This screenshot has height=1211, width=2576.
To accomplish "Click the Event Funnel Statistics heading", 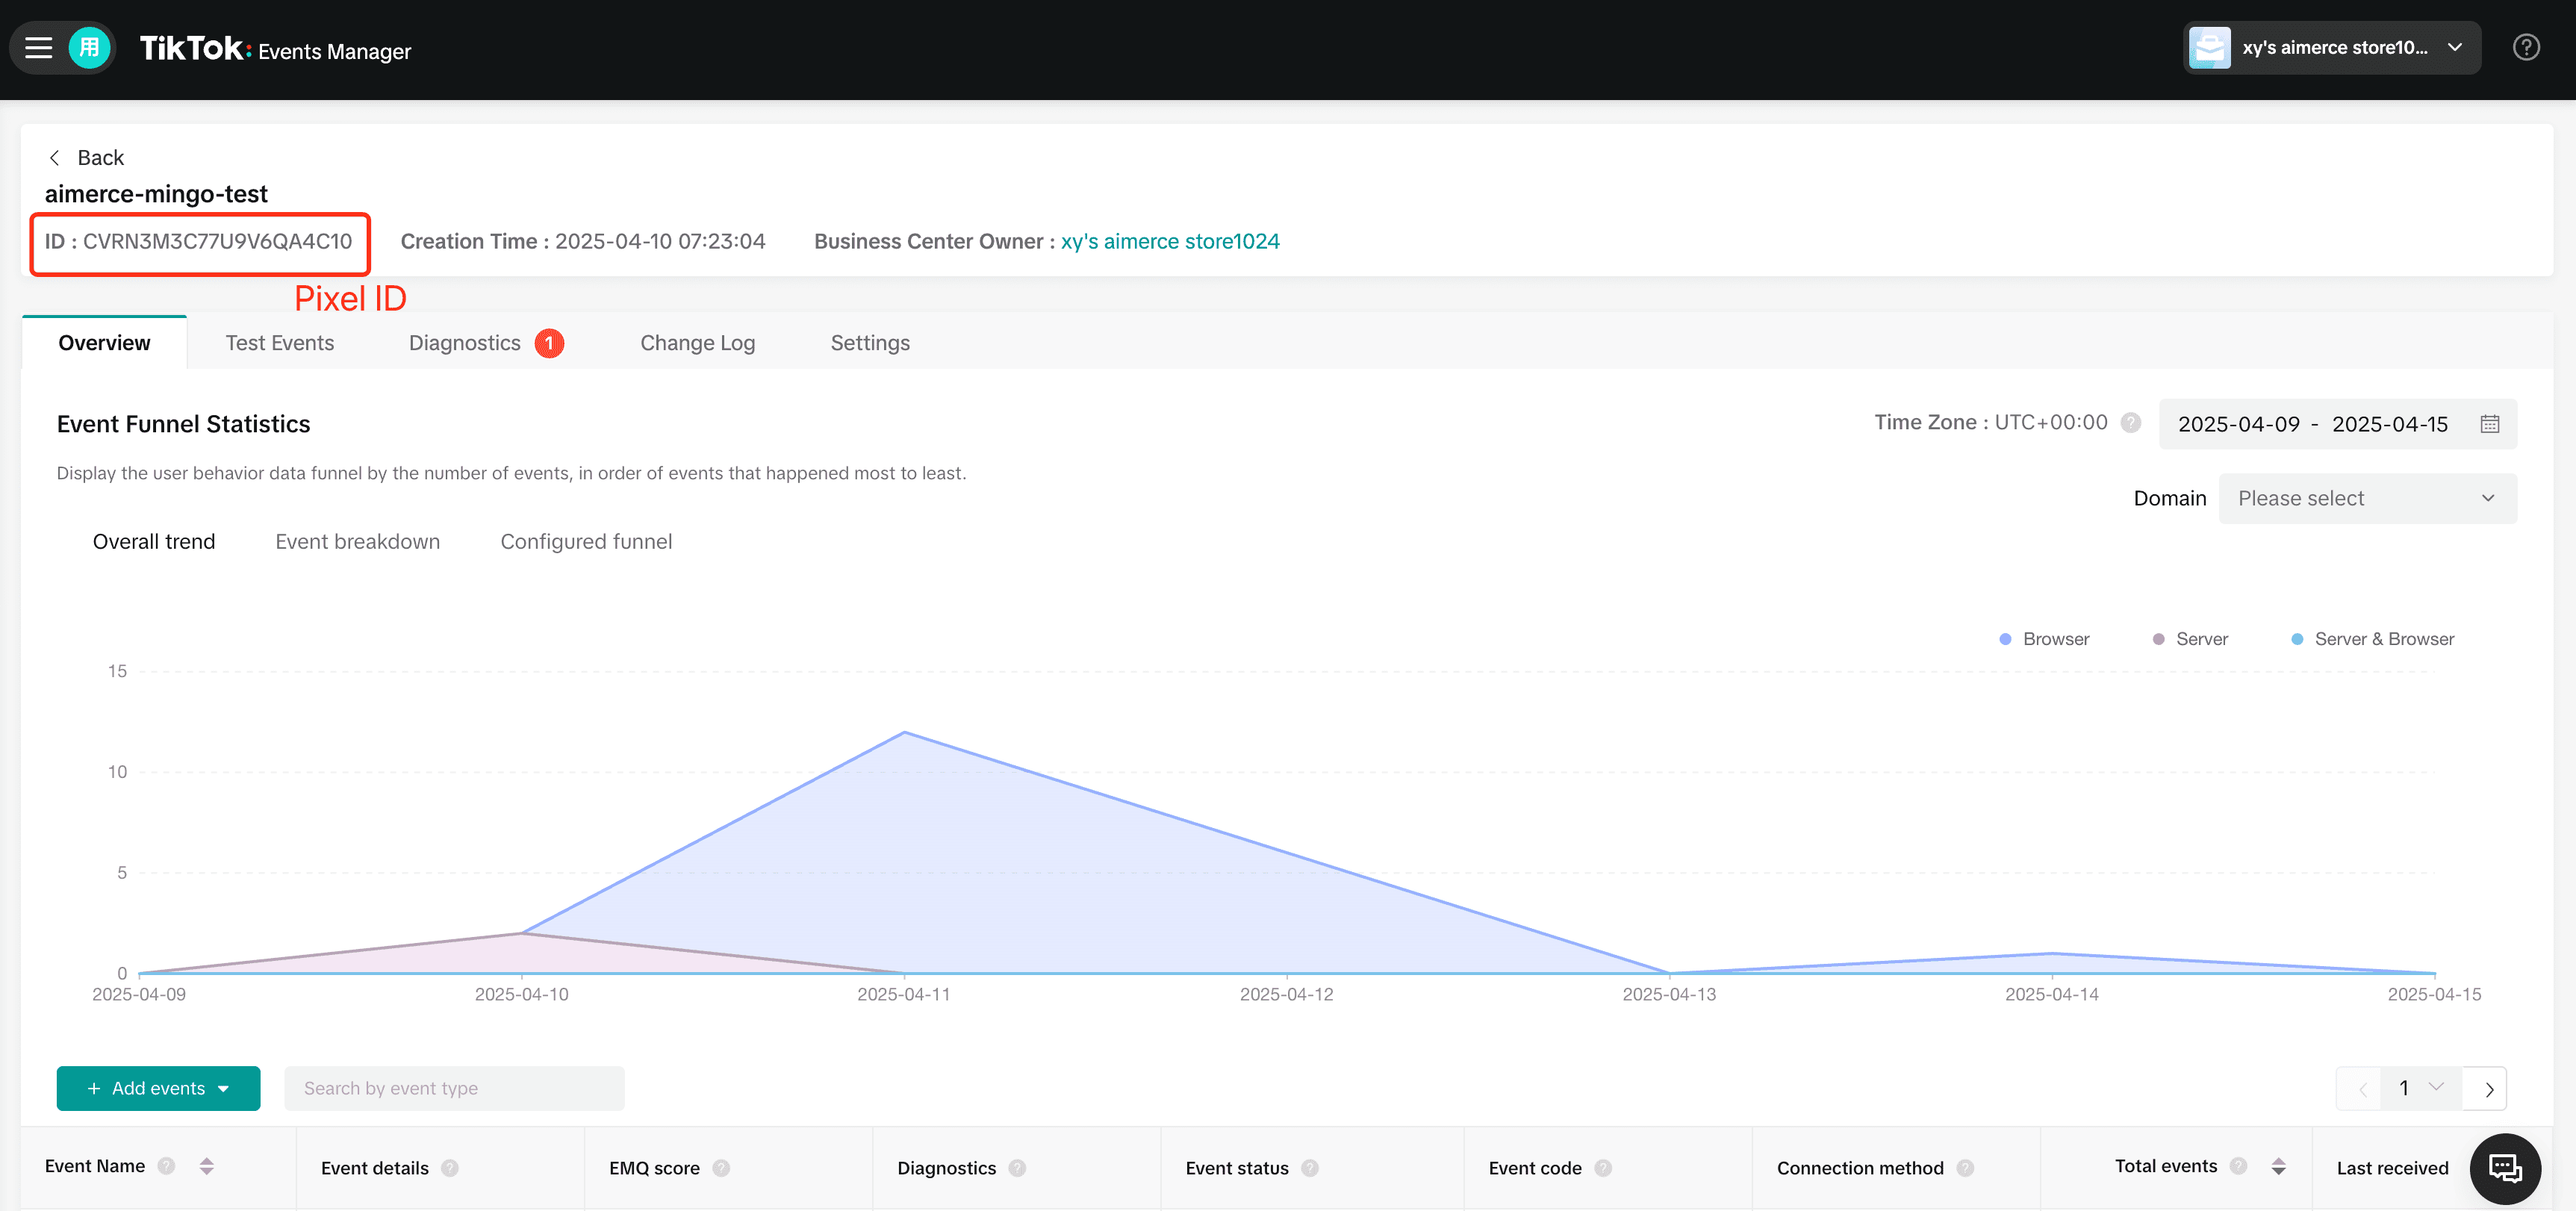I will click(x=183, y=424).
